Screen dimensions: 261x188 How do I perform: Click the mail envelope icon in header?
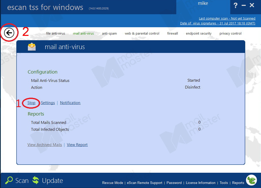coord(32,47)
